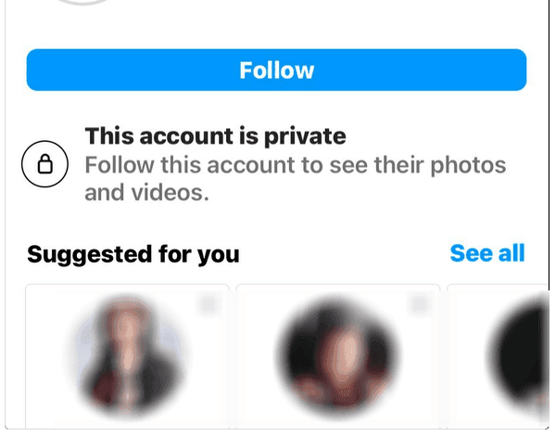Dismiss the first suggested account card
The image size is (556, 436).
pyautogui.click(x=208, y=304)
